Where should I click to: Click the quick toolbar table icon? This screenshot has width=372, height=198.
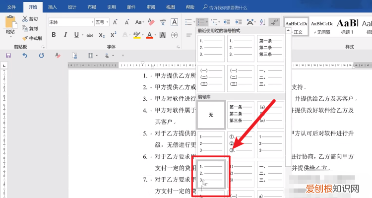90,56
